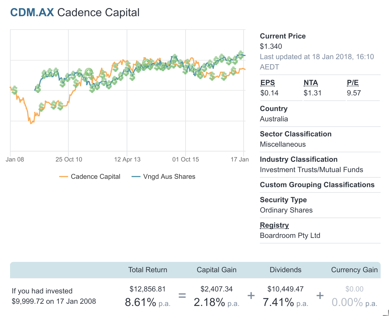Click the Registry underlined label
This screenshot has height=316, width=389.
click(274, 225)
